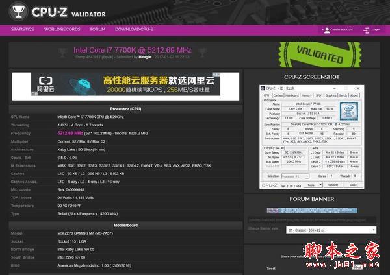Click the green VALIDATED stamp
The image size is (390, 275).
(320, 54)
